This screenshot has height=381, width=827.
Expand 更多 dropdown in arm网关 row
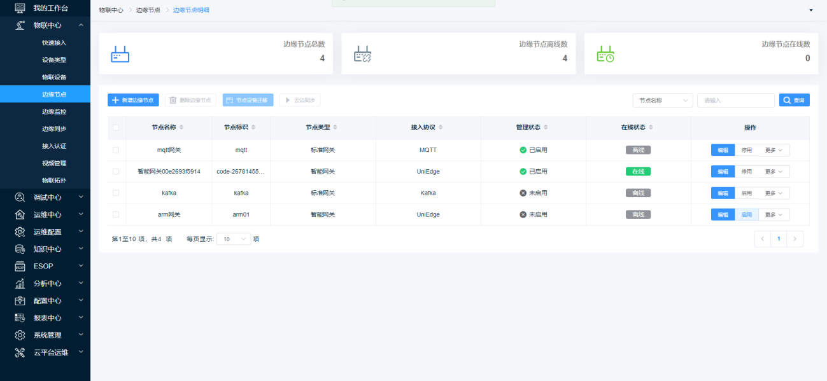pyautogui.click(x=774, y=215)
